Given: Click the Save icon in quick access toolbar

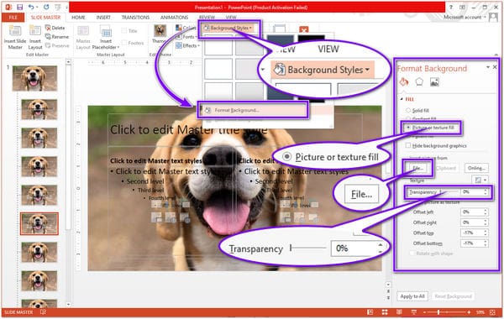Looking at the screenshot, I should pyautogui.click(x=20, y=7).
